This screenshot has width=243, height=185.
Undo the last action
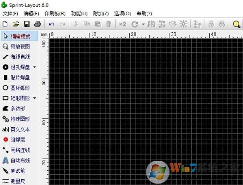click(52, 24)
